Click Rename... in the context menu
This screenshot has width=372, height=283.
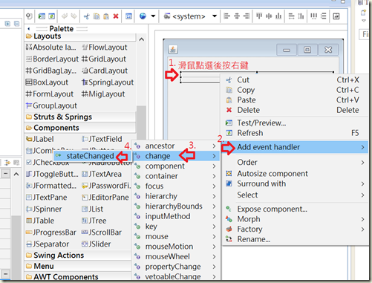(x=253, y=239)
